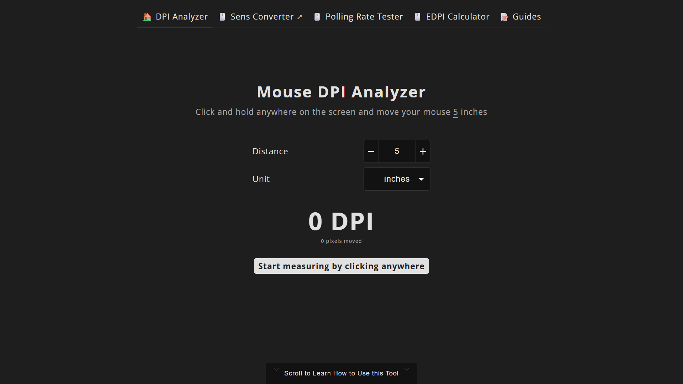Open the Guides tab

(x=526, y=17)
